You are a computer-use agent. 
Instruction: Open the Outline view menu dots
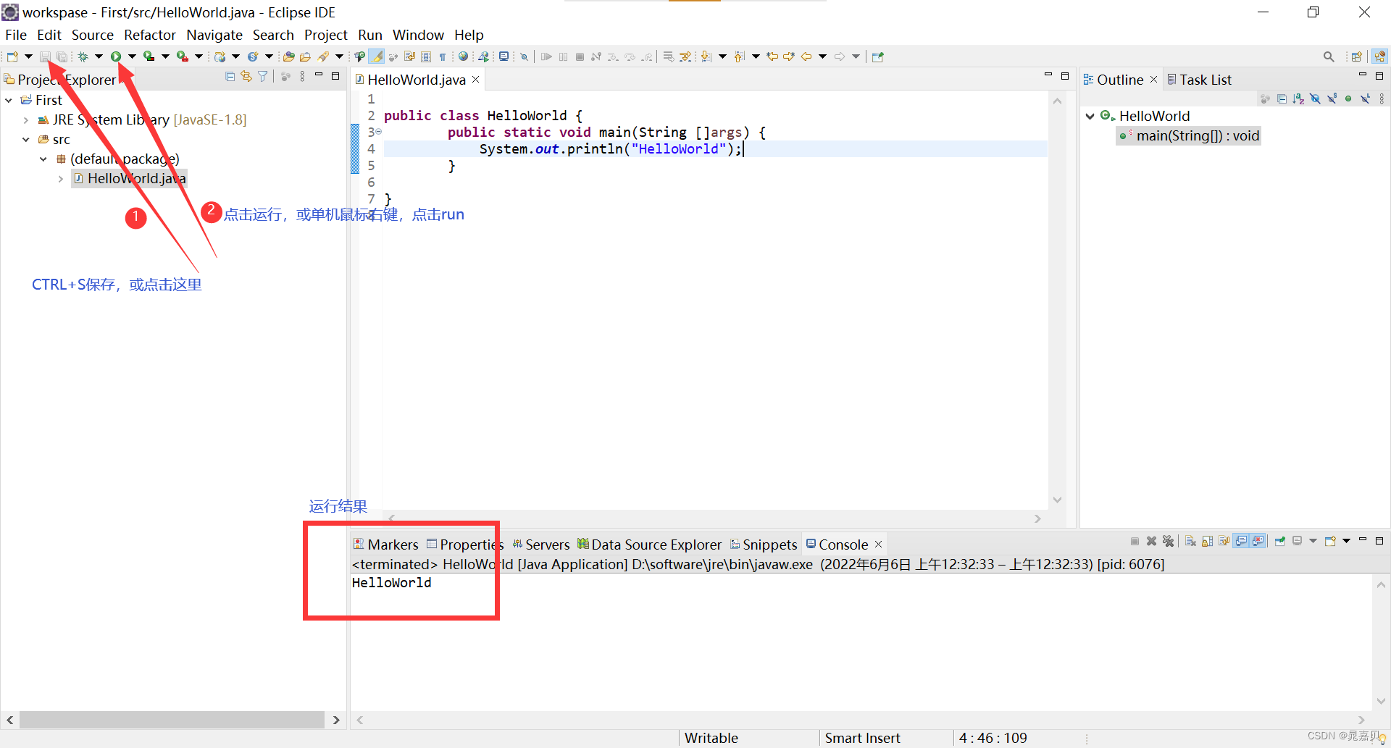[x=1382, y=98]
